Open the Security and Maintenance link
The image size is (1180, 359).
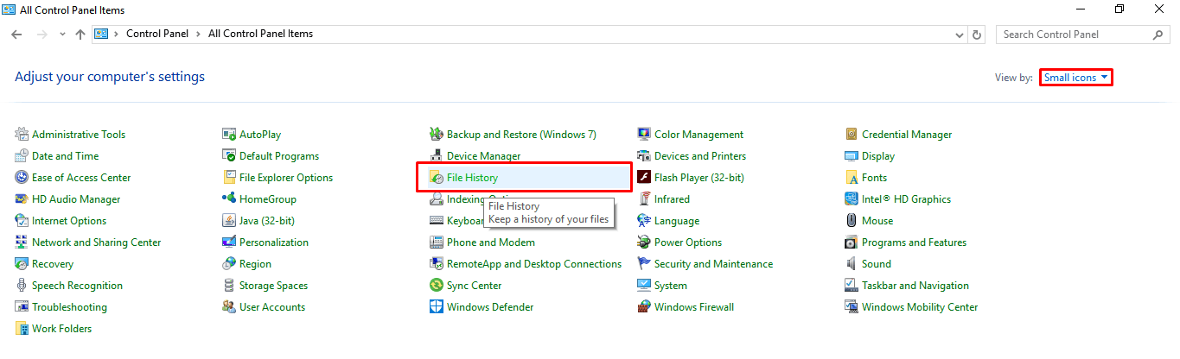click(714, 264)
